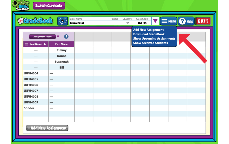Click the A+ GradeBook logo

pyautogui.click(x=35, y=21)
